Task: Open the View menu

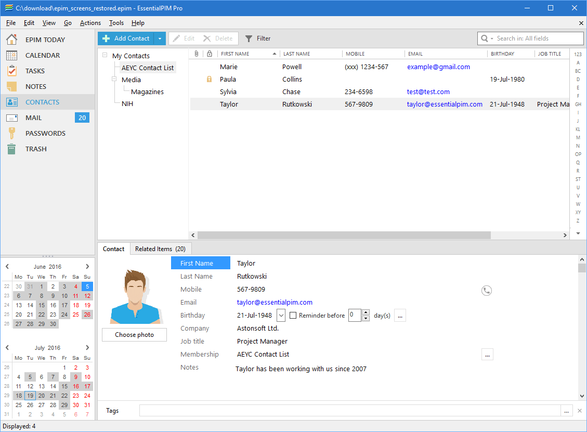Action: [x=49, y=23]
